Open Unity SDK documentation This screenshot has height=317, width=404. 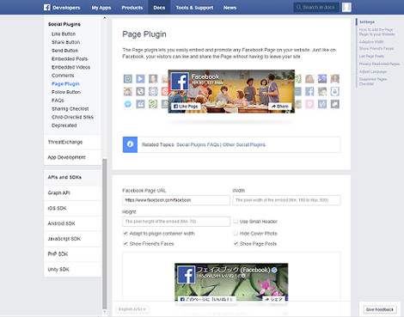tap(72, 269)
